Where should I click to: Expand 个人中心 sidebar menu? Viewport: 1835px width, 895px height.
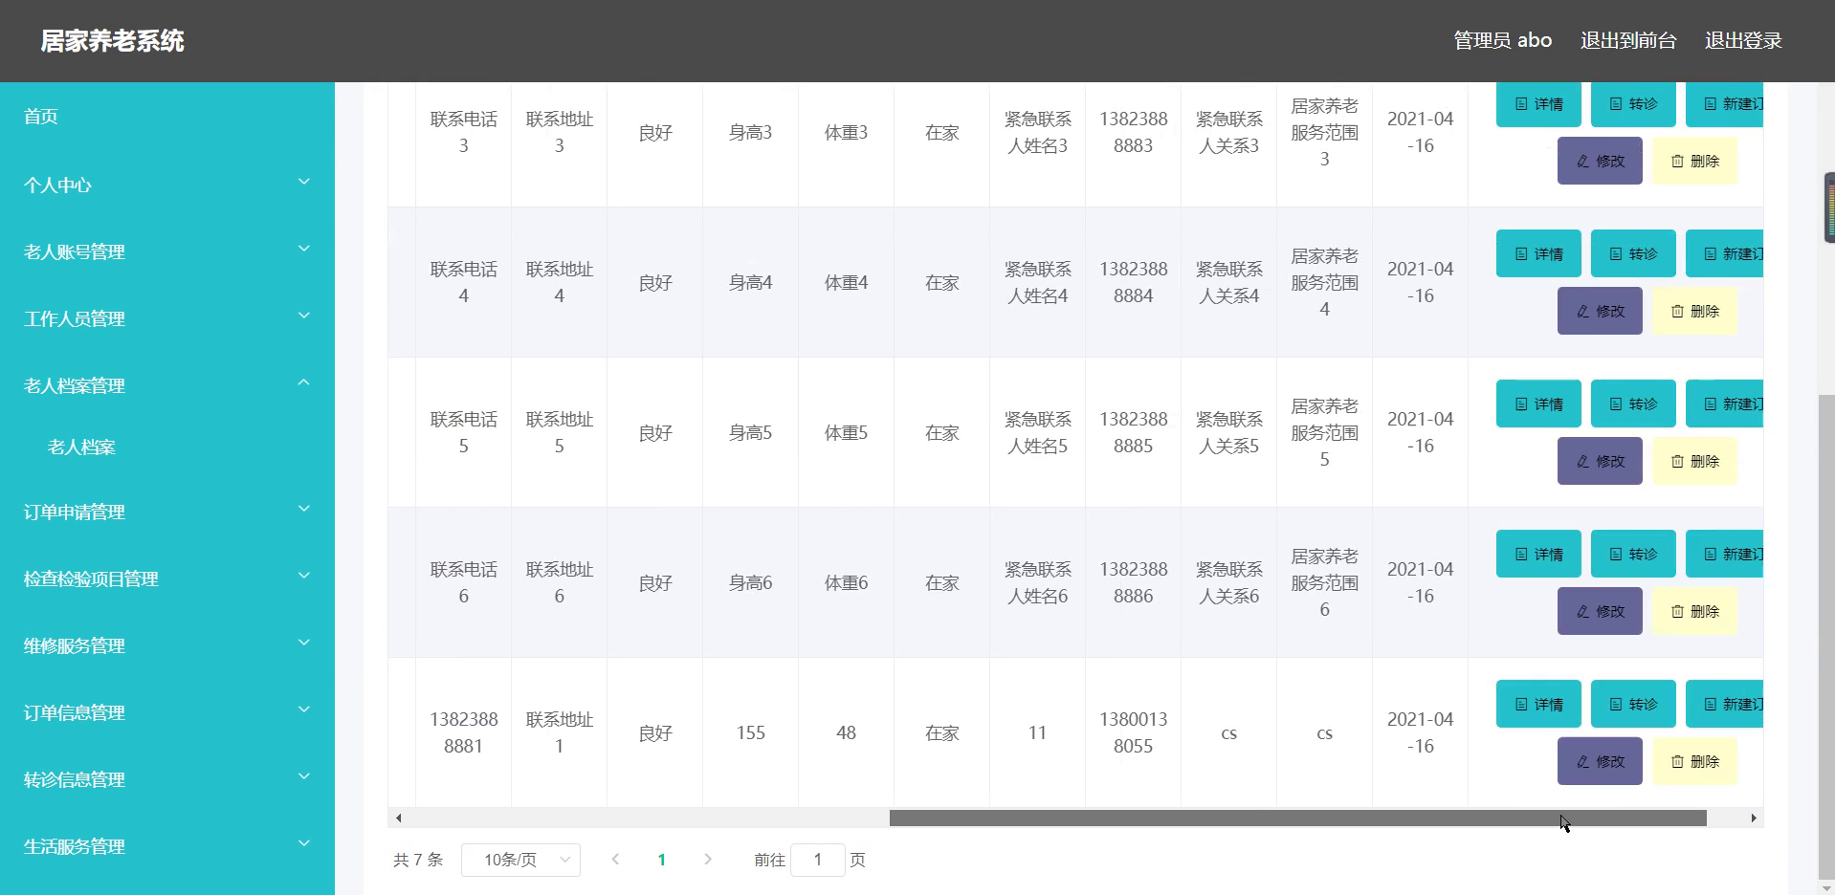(167, 185)
